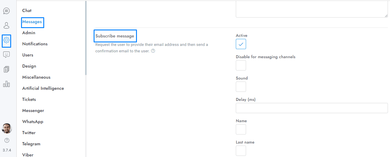The height and width of the screenshot is (157, 390).
Task: Open the users icon in left sidebar
Action: (6, 25)
